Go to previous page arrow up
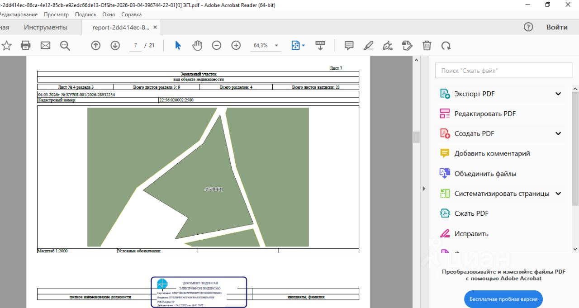Viewport: 579px width, 308px height. (95, 45)
